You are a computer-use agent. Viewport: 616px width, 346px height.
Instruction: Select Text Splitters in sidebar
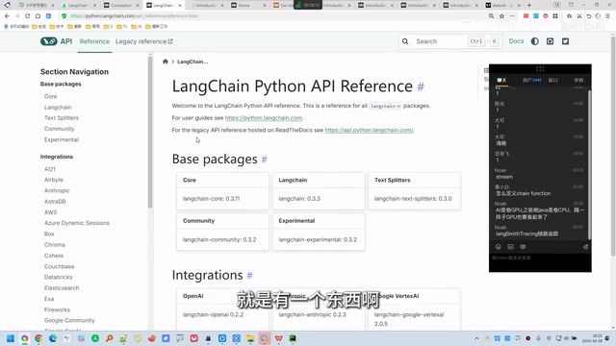click(x=62, y=117)
